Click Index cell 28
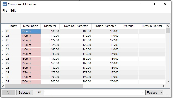Screen dimensions: 173x99 (13, 68)
